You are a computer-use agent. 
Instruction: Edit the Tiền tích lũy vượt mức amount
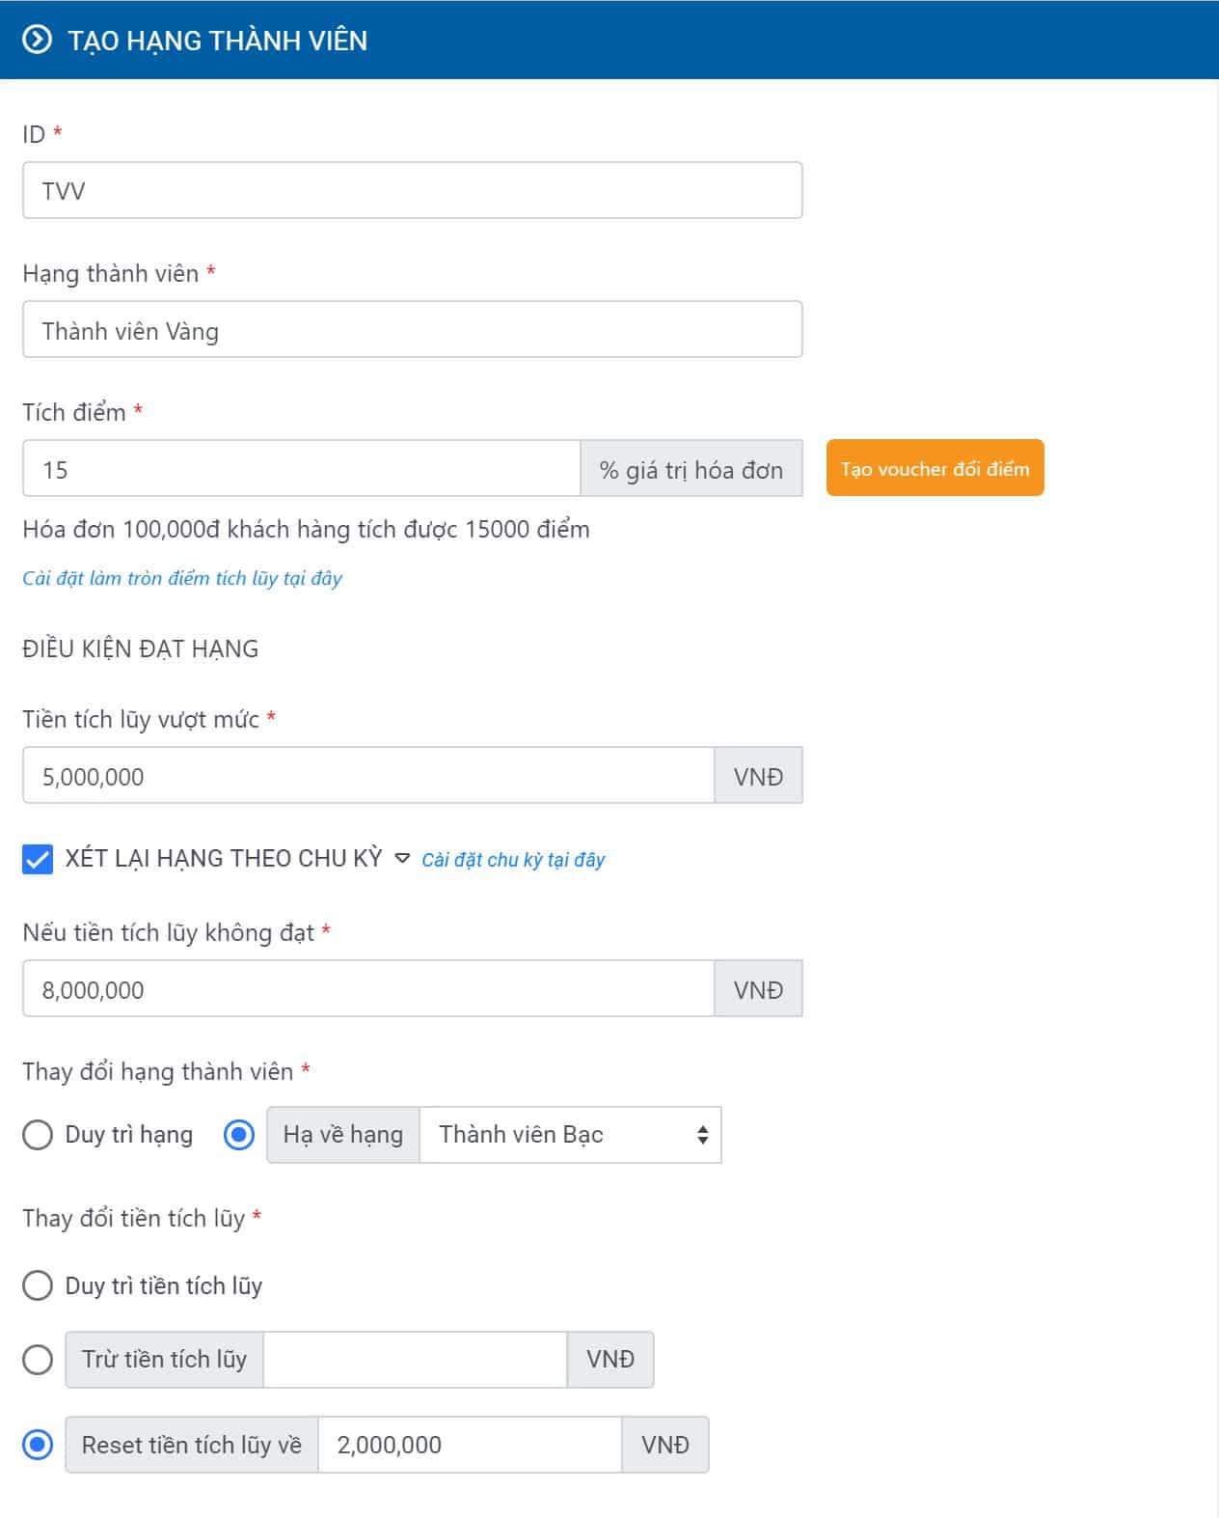[x=368, y=776]
